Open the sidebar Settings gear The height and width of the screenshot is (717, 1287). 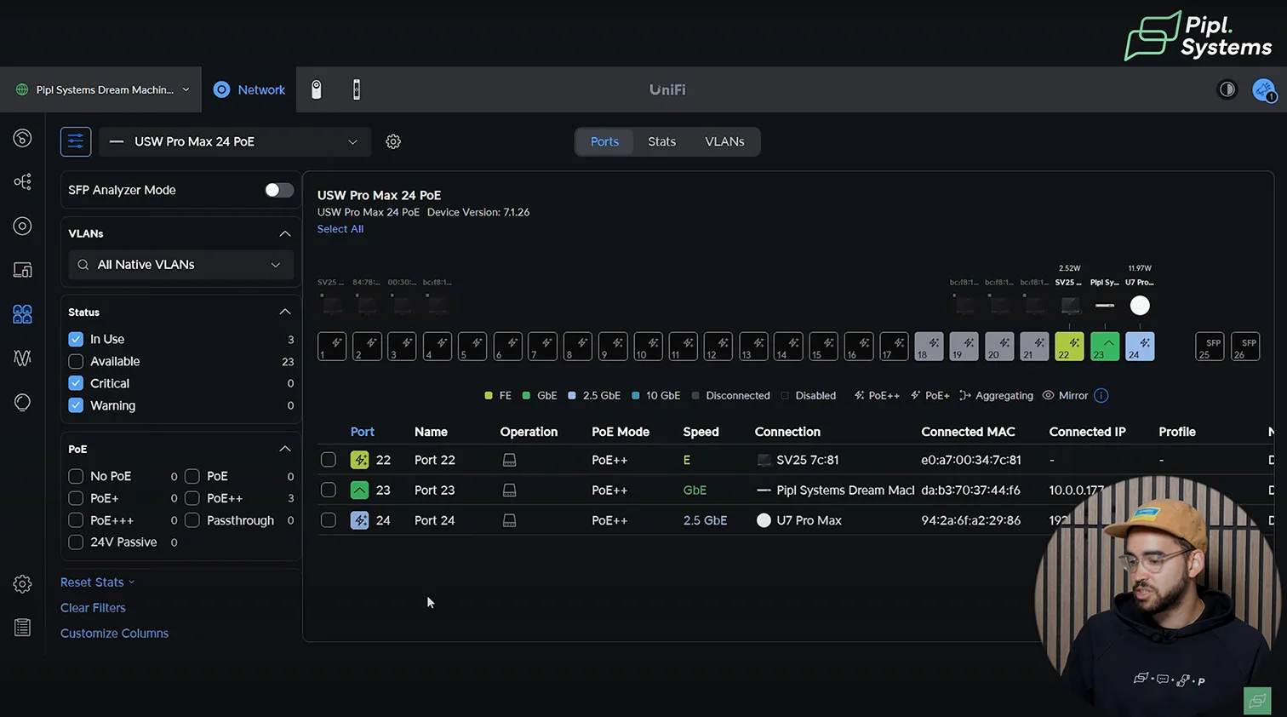pos(23,584)
